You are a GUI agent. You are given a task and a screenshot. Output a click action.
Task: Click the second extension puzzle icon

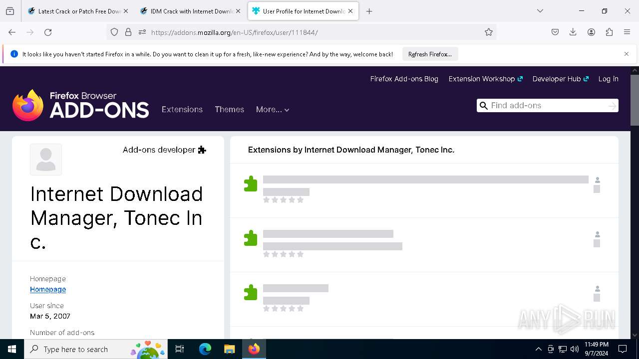pyautogui.click(x=251, y=238)
